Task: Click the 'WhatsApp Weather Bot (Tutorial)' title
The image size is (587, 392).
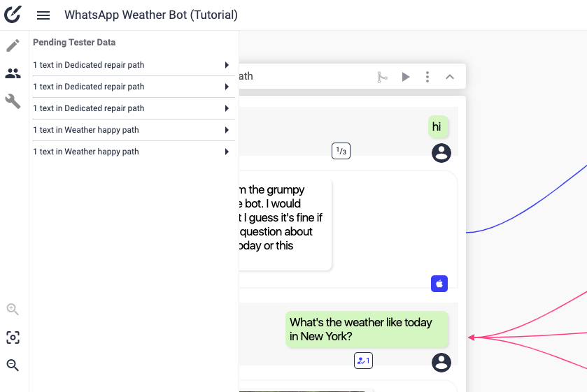Action: pos(151,15)
